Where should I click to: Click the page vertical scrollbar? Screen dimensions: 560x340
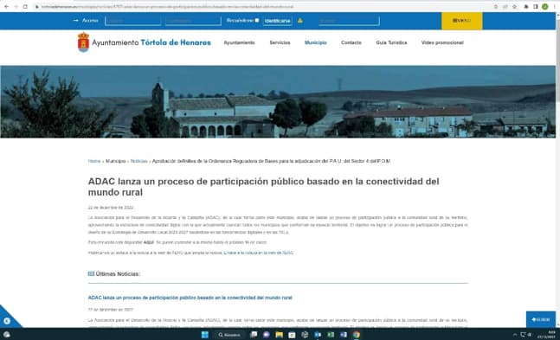click(x=558, y=170)
